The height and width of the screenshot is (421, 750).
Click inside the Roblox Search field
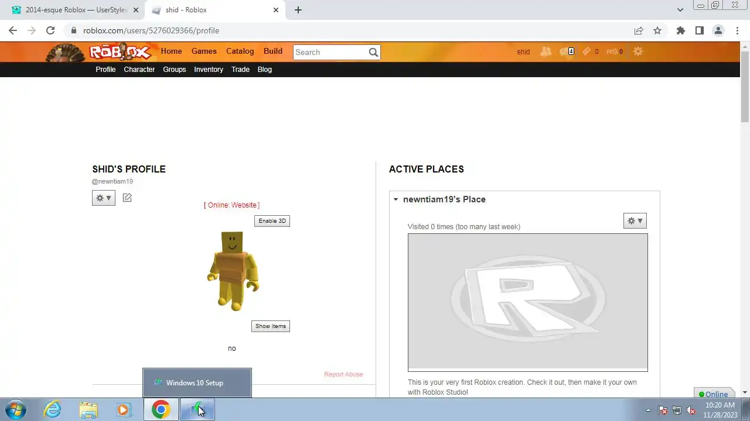pyautogui.click(x=330, y=52)
